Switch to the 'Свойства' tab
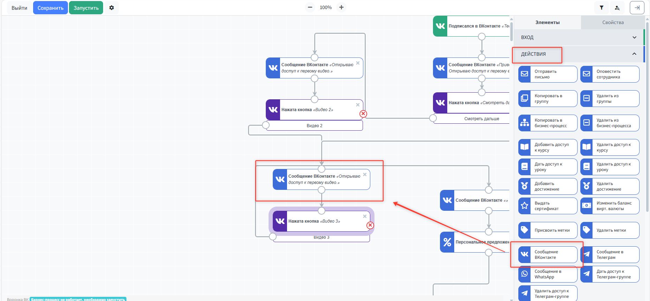Image resolution: width=650 pixels, height=301 pixels. click(613, 22)
